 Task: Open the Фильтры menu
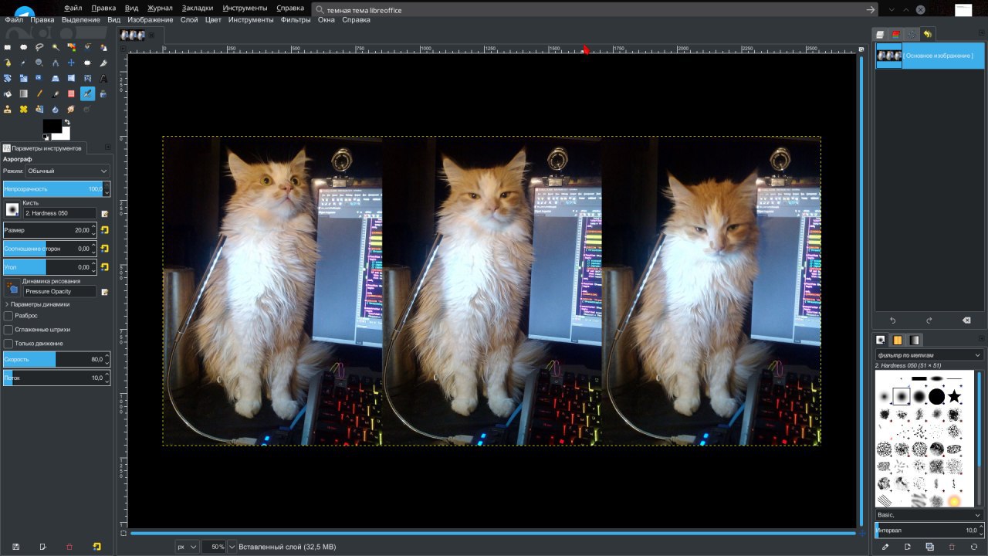tap(296, 20)
